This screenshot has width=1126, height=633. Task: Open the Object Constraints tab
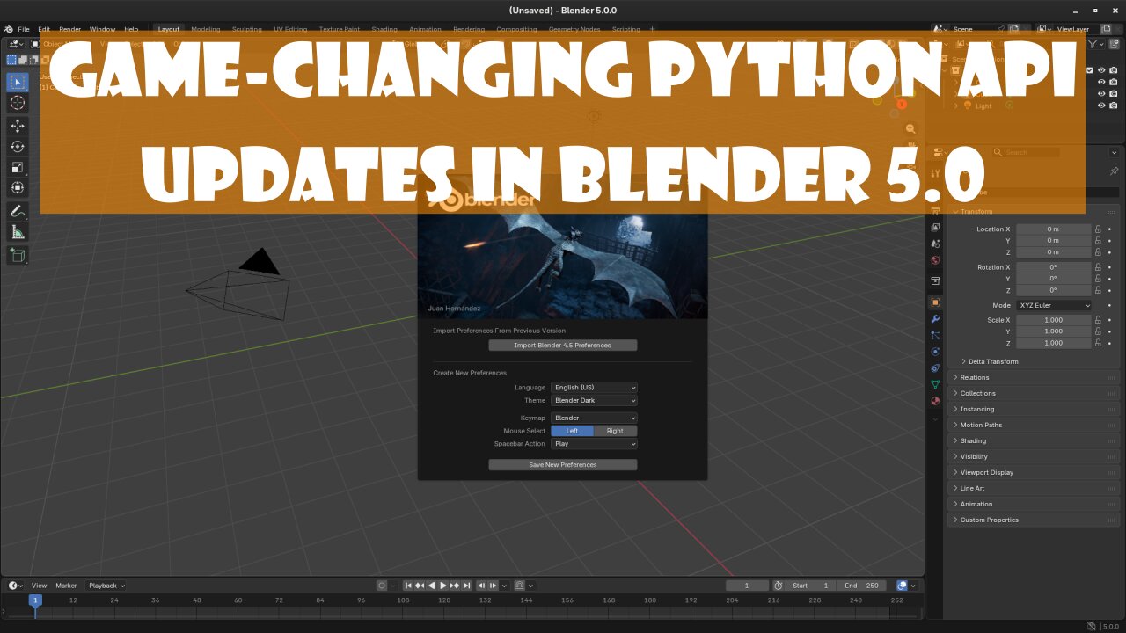[935, 368]
